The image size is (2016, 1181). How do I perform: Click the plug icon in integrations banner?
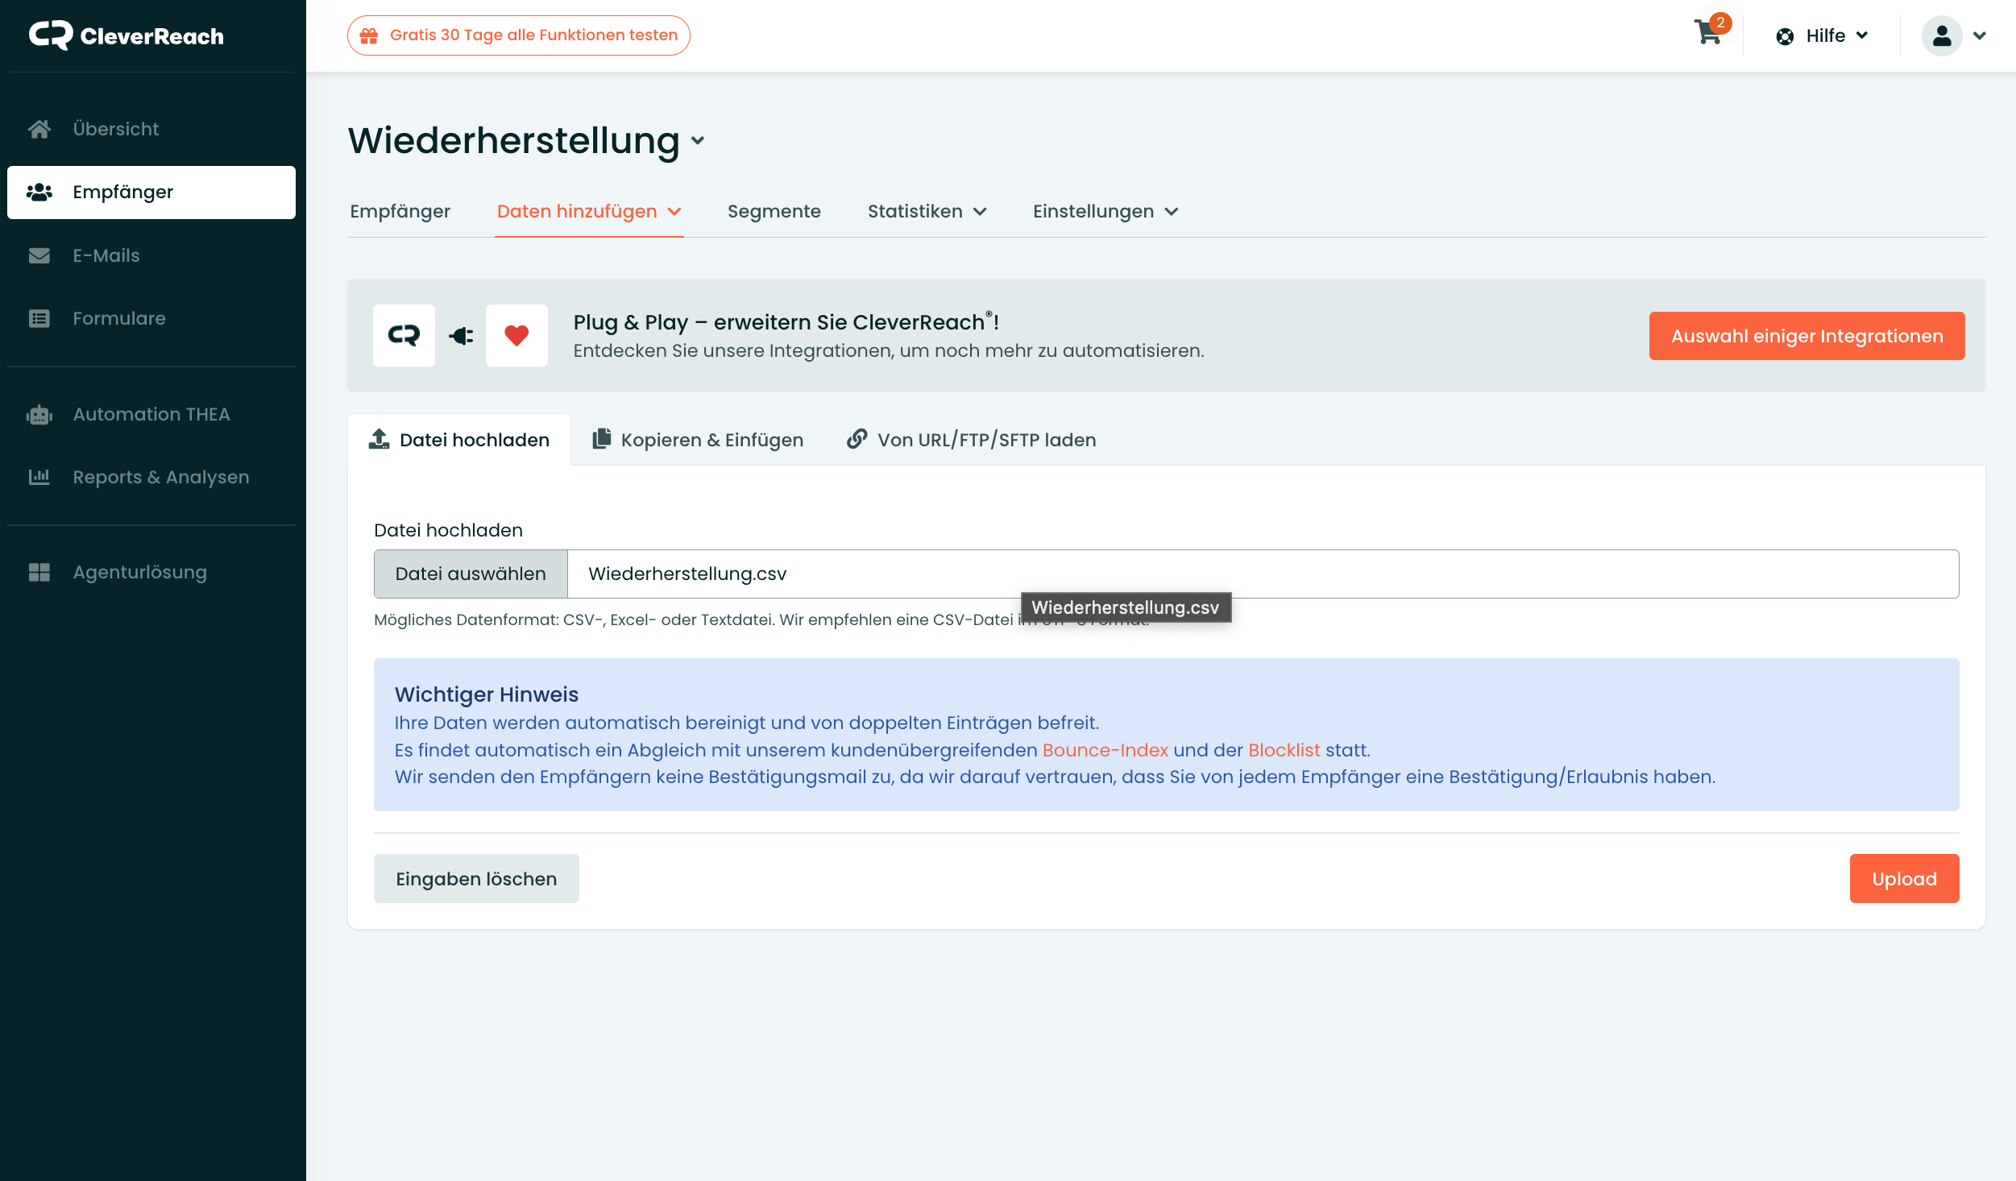coord(461,336)
